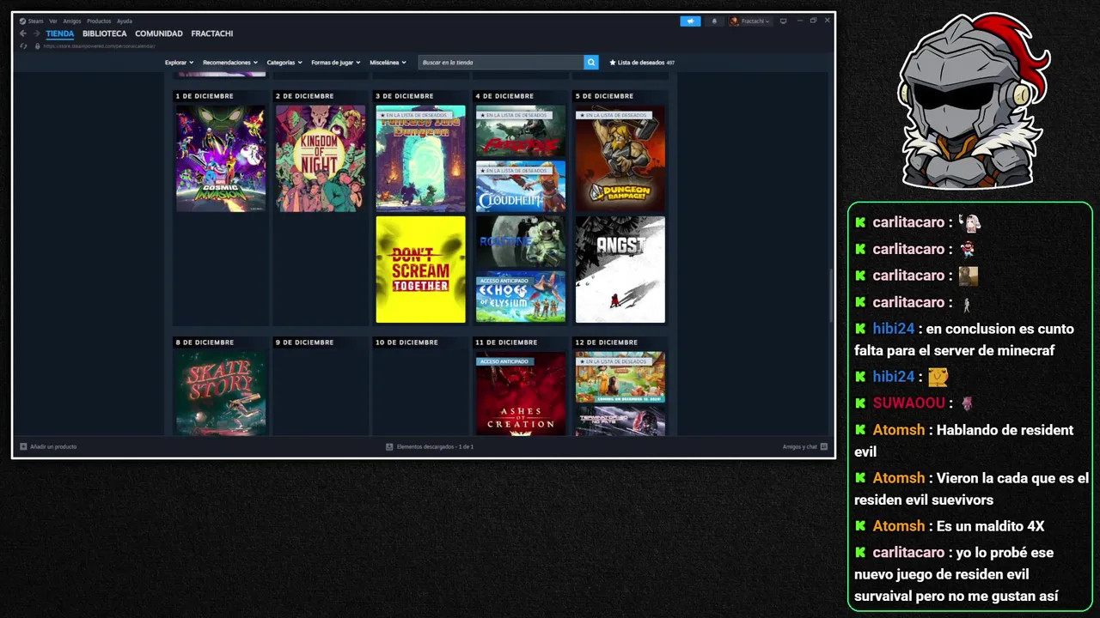Open the ANGST game tile
Viewport: 1100px width, 618px height.
pos(620,270)
